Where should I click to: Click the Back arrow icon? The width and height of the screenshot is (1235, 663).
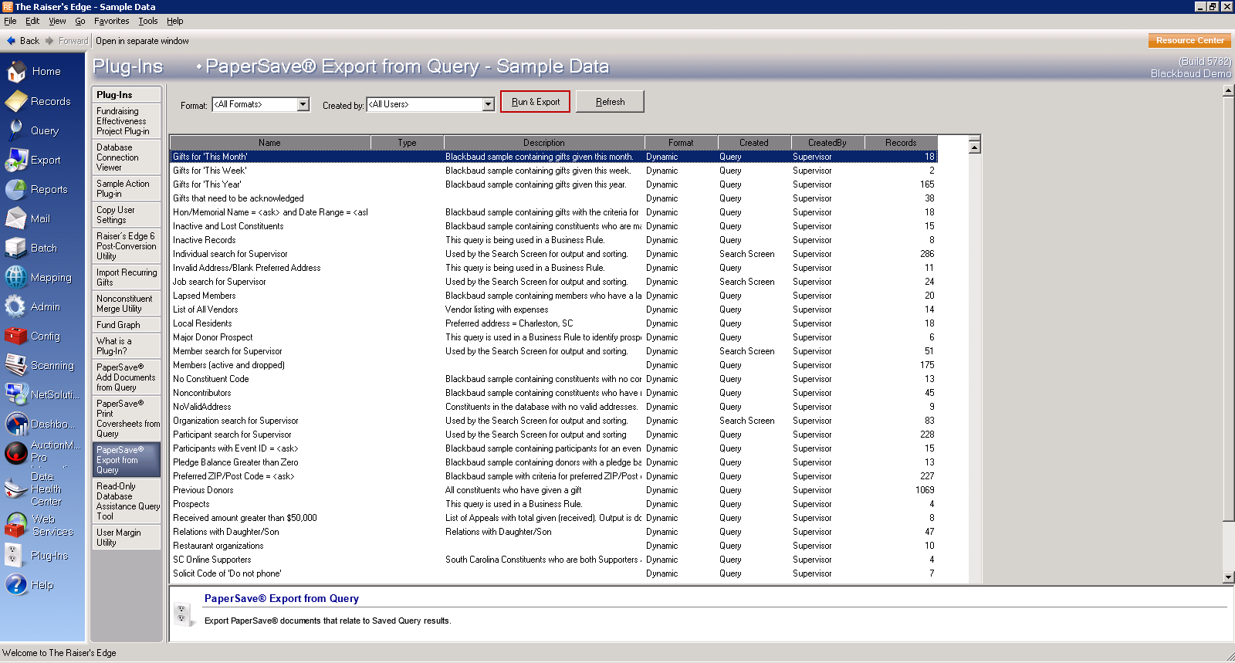point(11,41)
